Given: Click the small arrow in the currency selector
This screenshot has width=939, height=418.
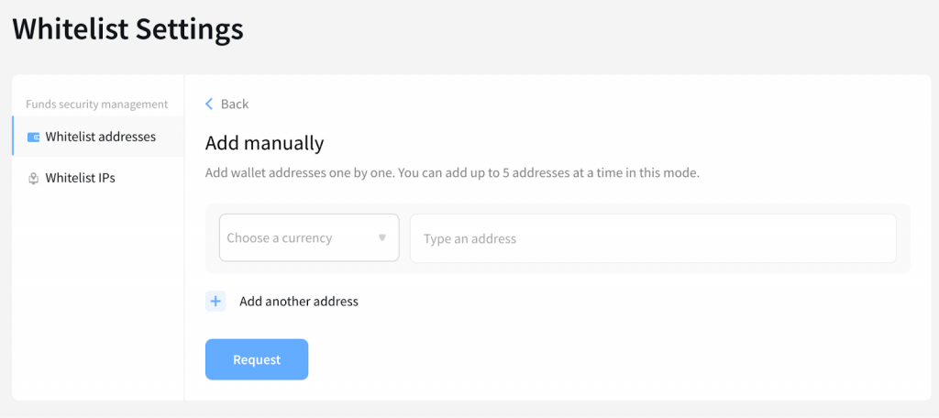Looking at the screenshot, I should tap(382, 237).
